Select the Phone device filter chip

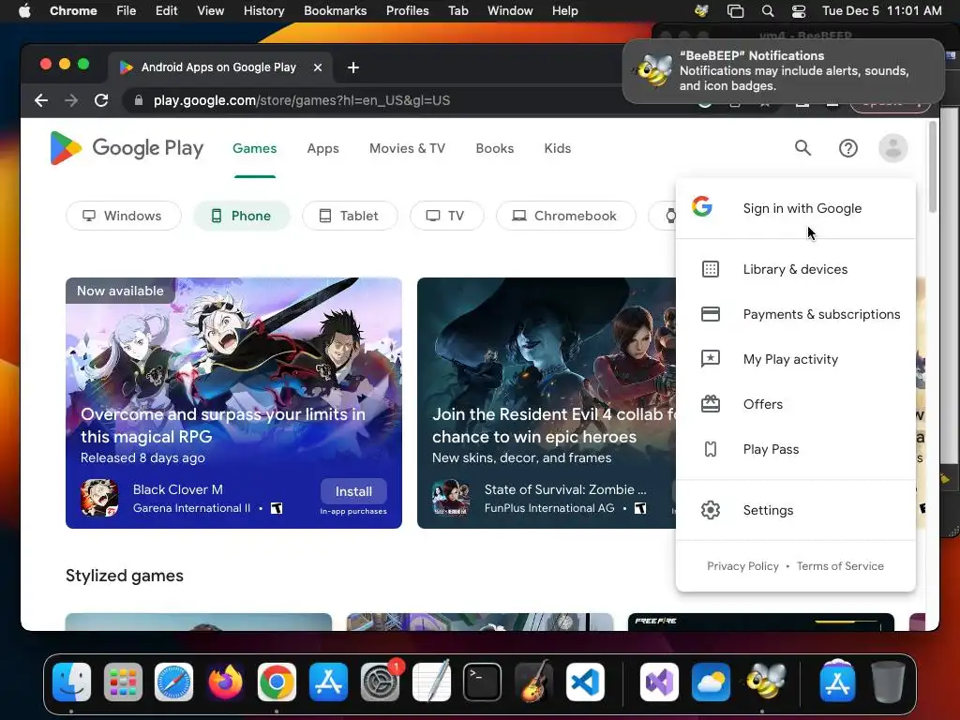(241, 216)
